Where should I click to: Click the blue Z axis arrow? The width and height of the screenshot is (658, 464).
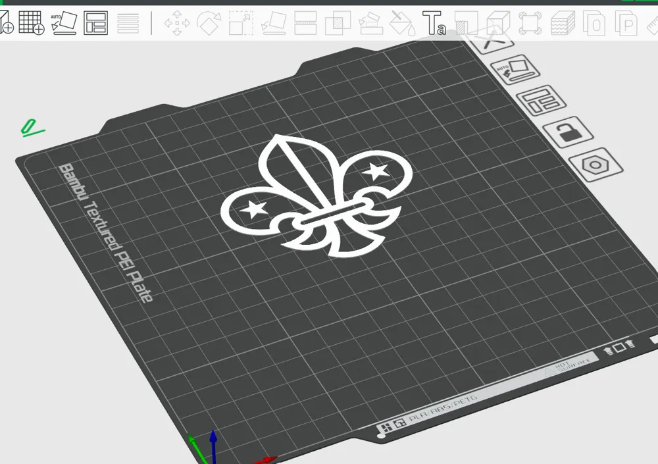pyautogui.click(x=213, y=445)
